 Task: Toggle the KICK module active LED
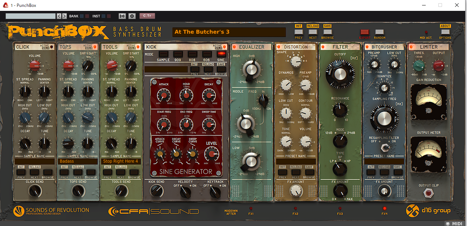coord(225,47)
